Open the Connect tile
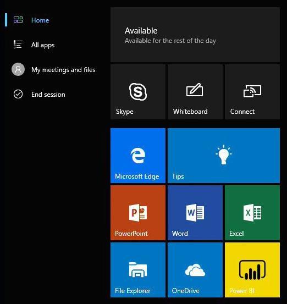The height and width of the screenshot is (304, 287). [x=252, y=92]
